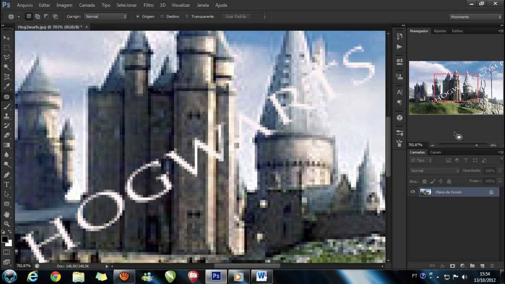Select the History Brush tool
The image size is (505, 284).
7,126
